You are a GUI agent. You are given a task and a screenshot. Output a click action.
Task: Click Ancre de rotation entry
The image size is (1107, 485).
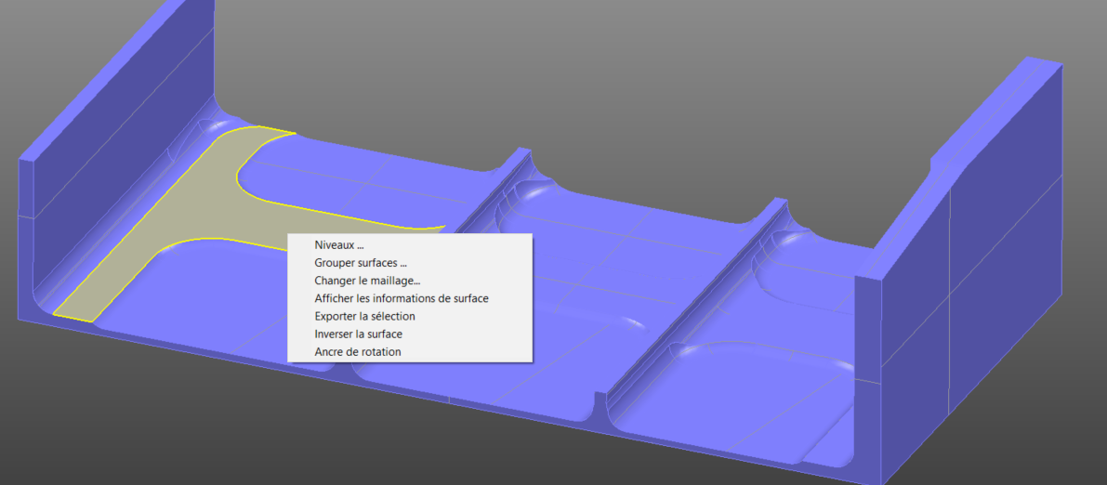pyautogui.click(x=357, y=351)
